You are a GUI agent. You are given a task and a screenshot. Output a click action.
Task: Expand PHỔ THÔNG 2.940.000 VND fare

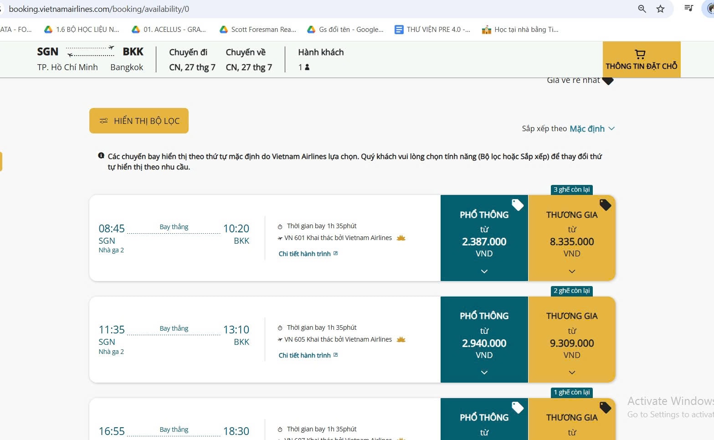484,339
